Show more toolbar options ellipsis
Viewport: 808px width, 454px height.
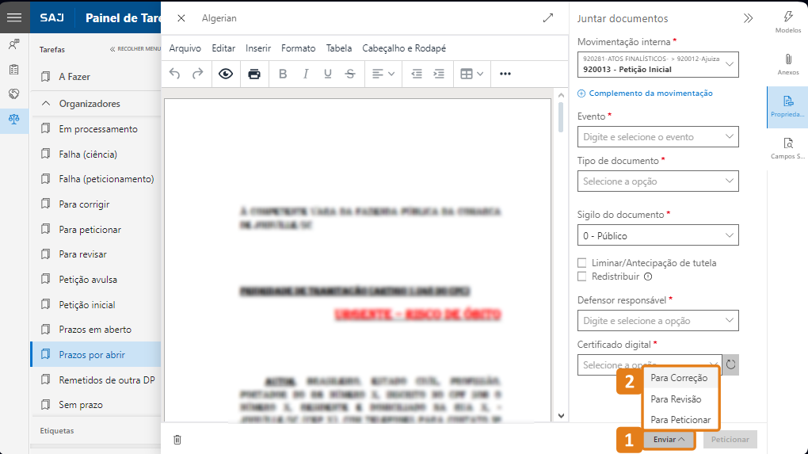click(x=505, y=74)
